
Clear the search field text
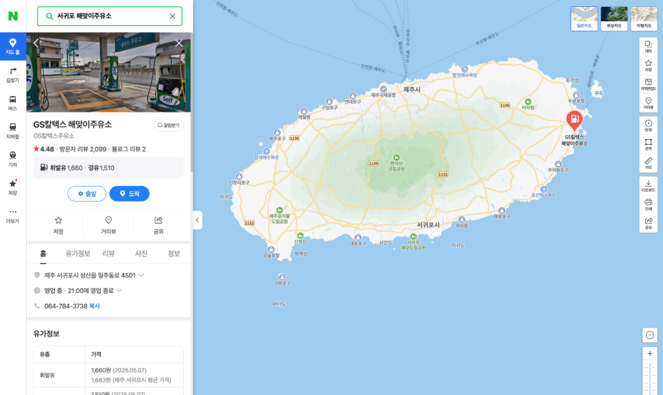click(x=172, y=16)
